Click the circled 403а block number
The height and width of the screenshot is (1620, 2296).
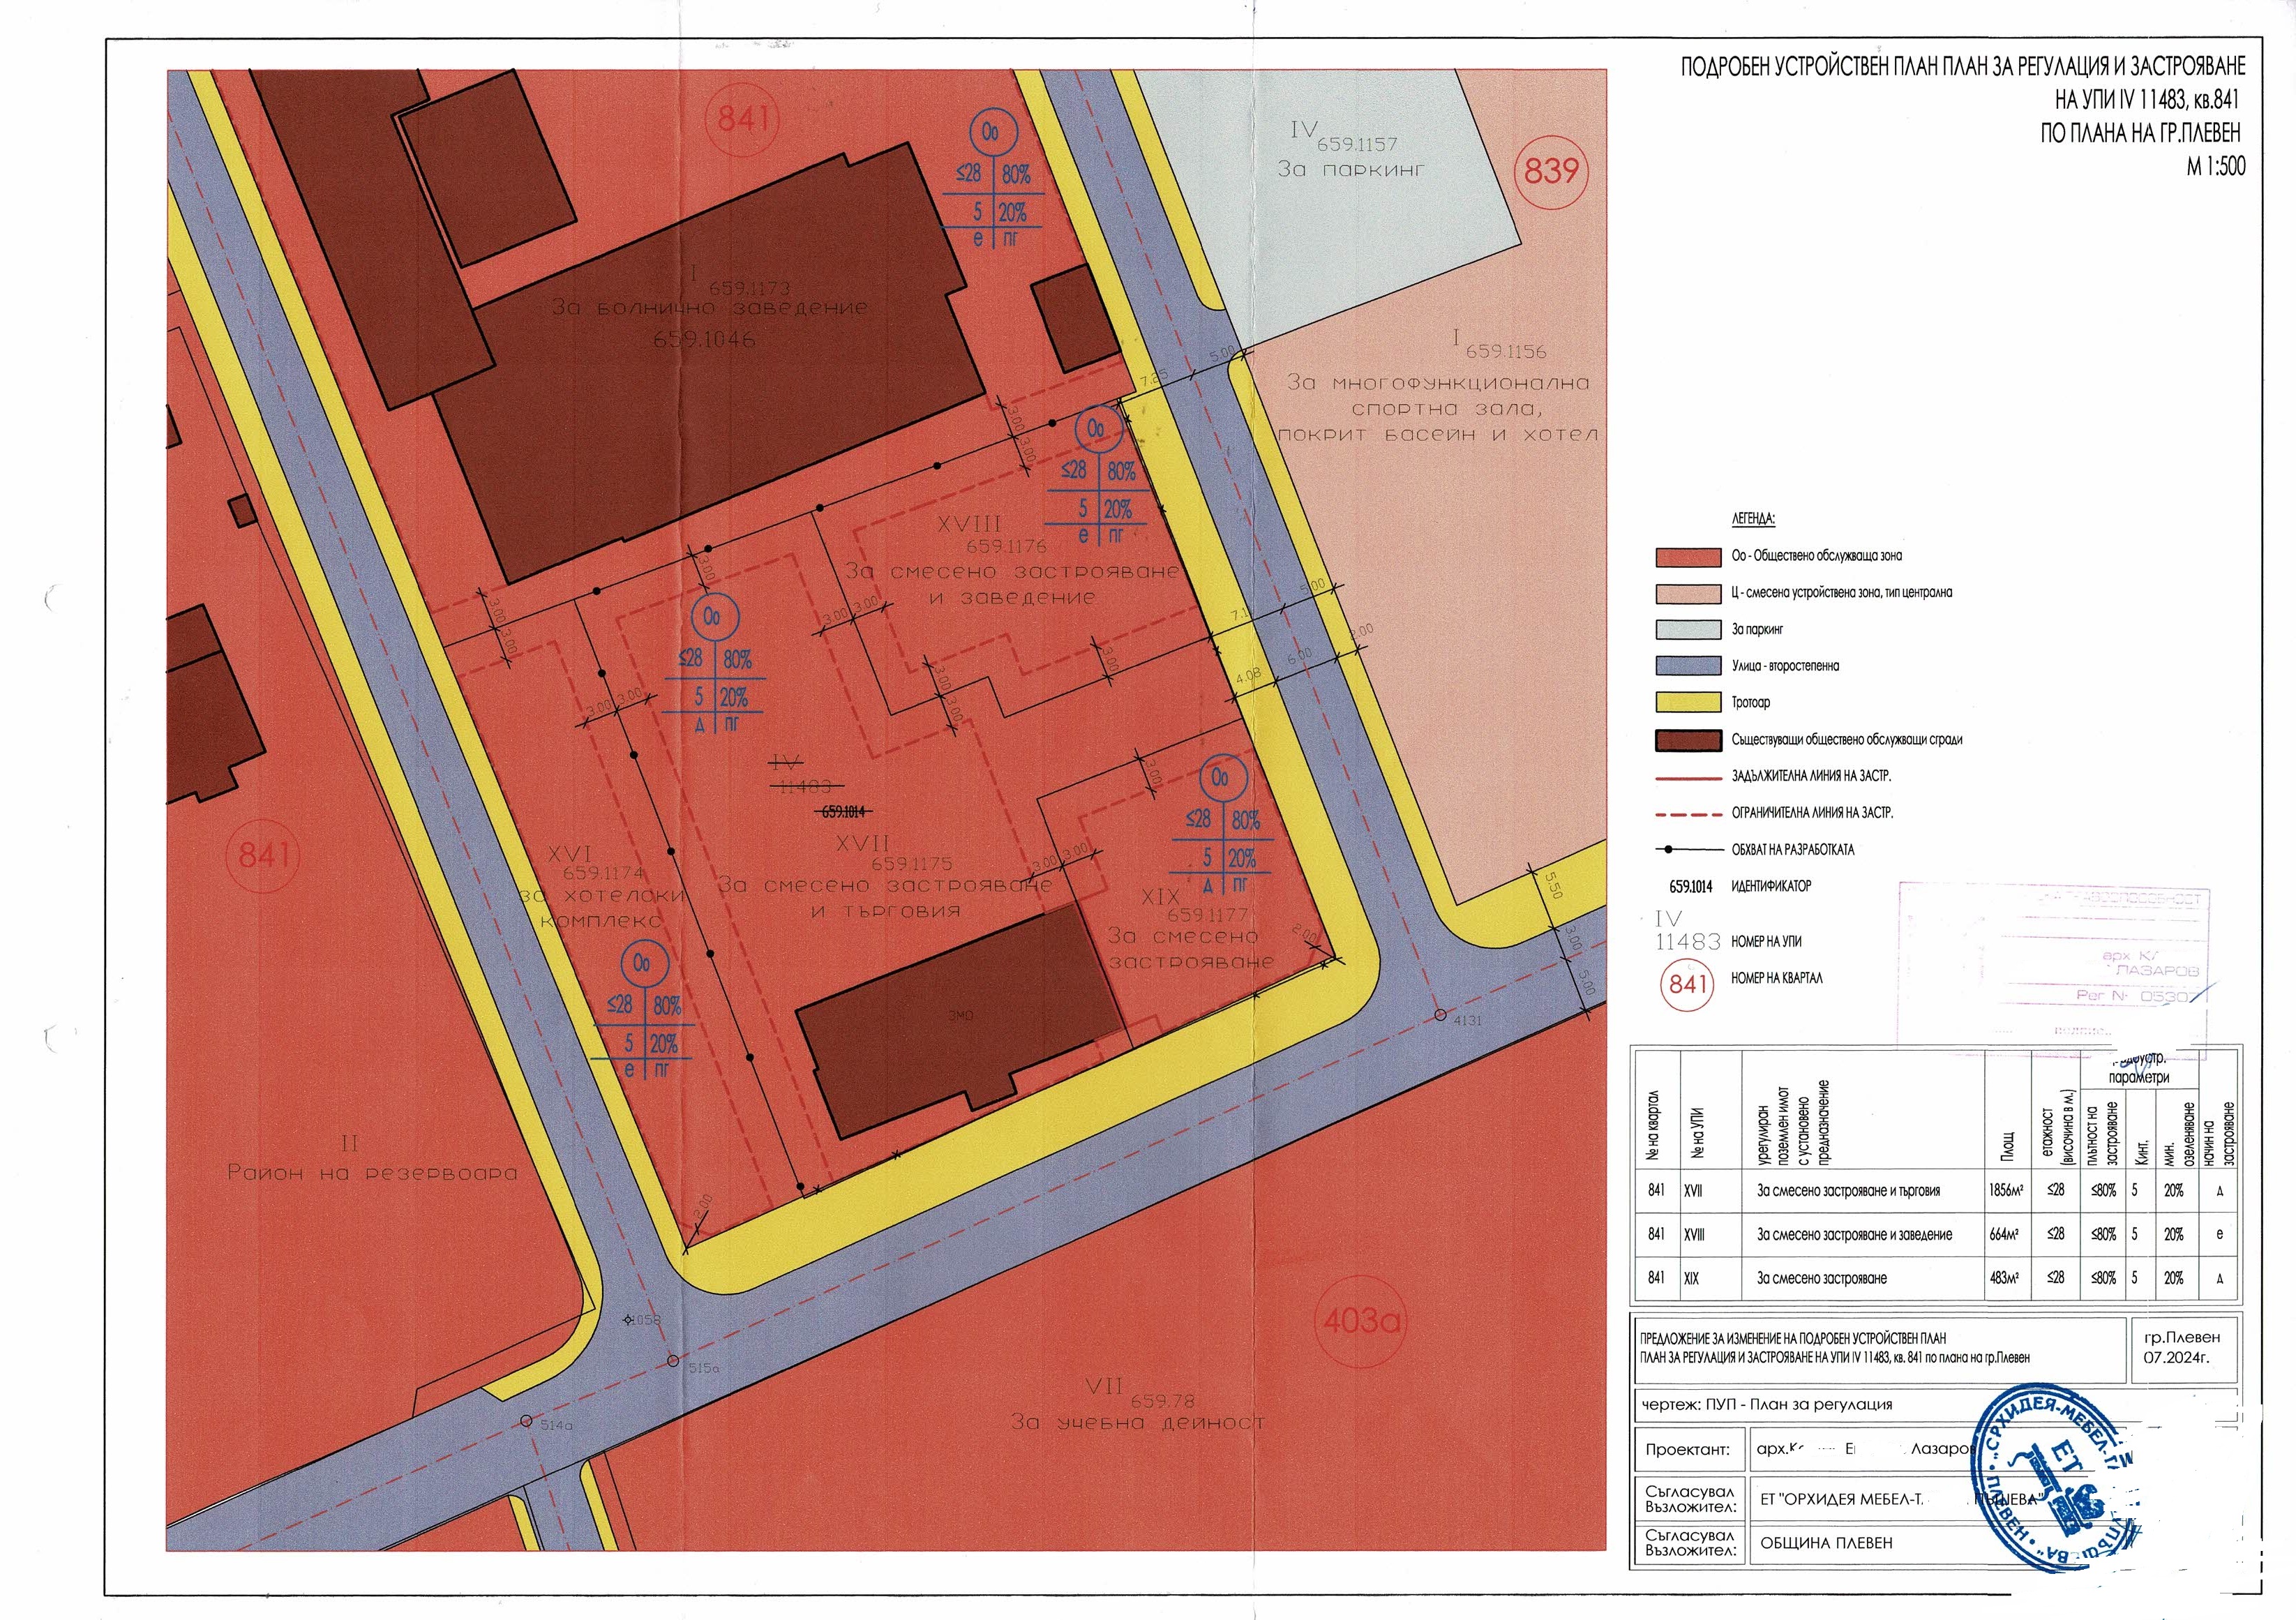[1361, 1321]
